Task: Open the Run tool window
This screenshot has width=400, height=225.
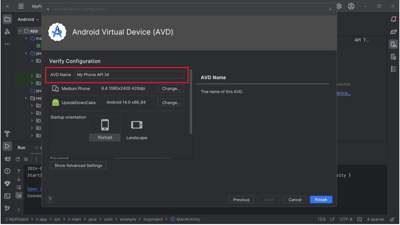Action: point(7,146)
